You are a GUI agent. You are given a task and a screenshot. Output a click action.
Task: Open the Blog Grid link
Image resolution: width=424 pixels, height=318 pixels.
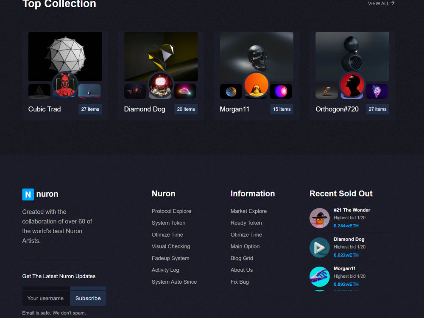(x=242, y=258)
